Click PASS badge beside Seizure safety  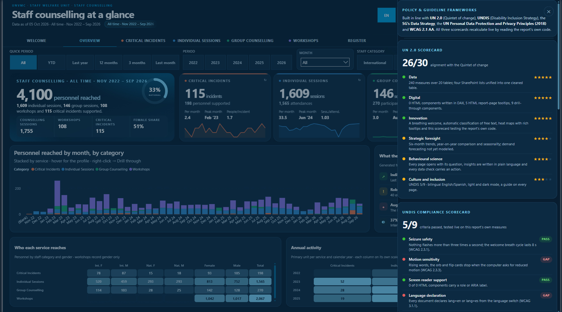pyautogui.click(x=546, y=239)
